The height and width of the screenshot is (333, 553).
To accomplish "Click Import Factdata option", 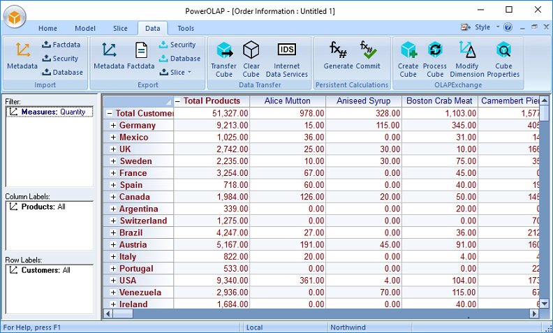I will pyautogui.click(x=61, y=45).
